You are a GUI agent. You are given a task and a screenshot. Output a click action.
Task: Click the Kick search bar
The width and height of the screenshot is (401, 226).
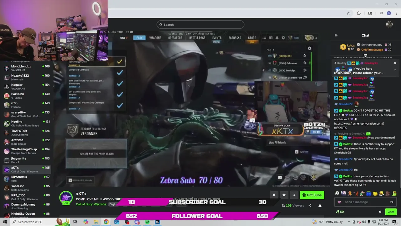[x=200, y=24]
